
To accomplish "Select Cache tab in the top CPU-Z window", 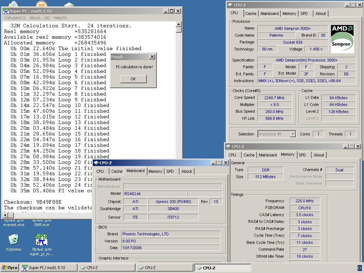I will [x=251, y=14].
